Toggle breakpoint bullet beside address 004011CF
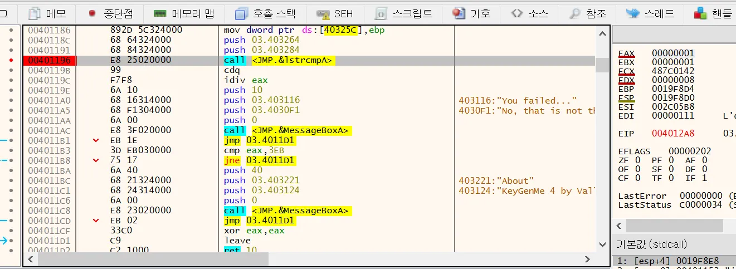Viewport: 736px width, 269px height. (x=11, y=231)
